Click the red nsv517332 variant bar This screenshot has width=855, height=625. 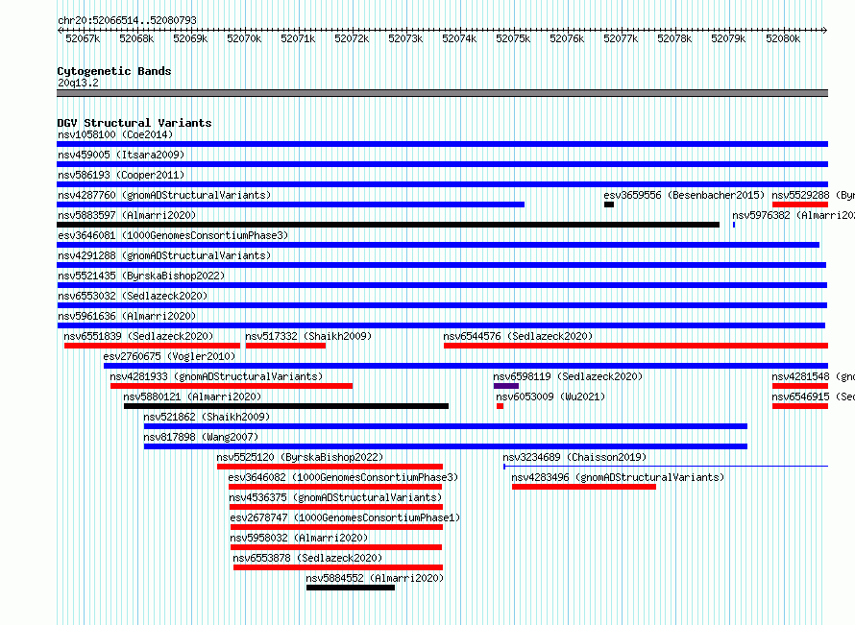(x=285, y=346)
